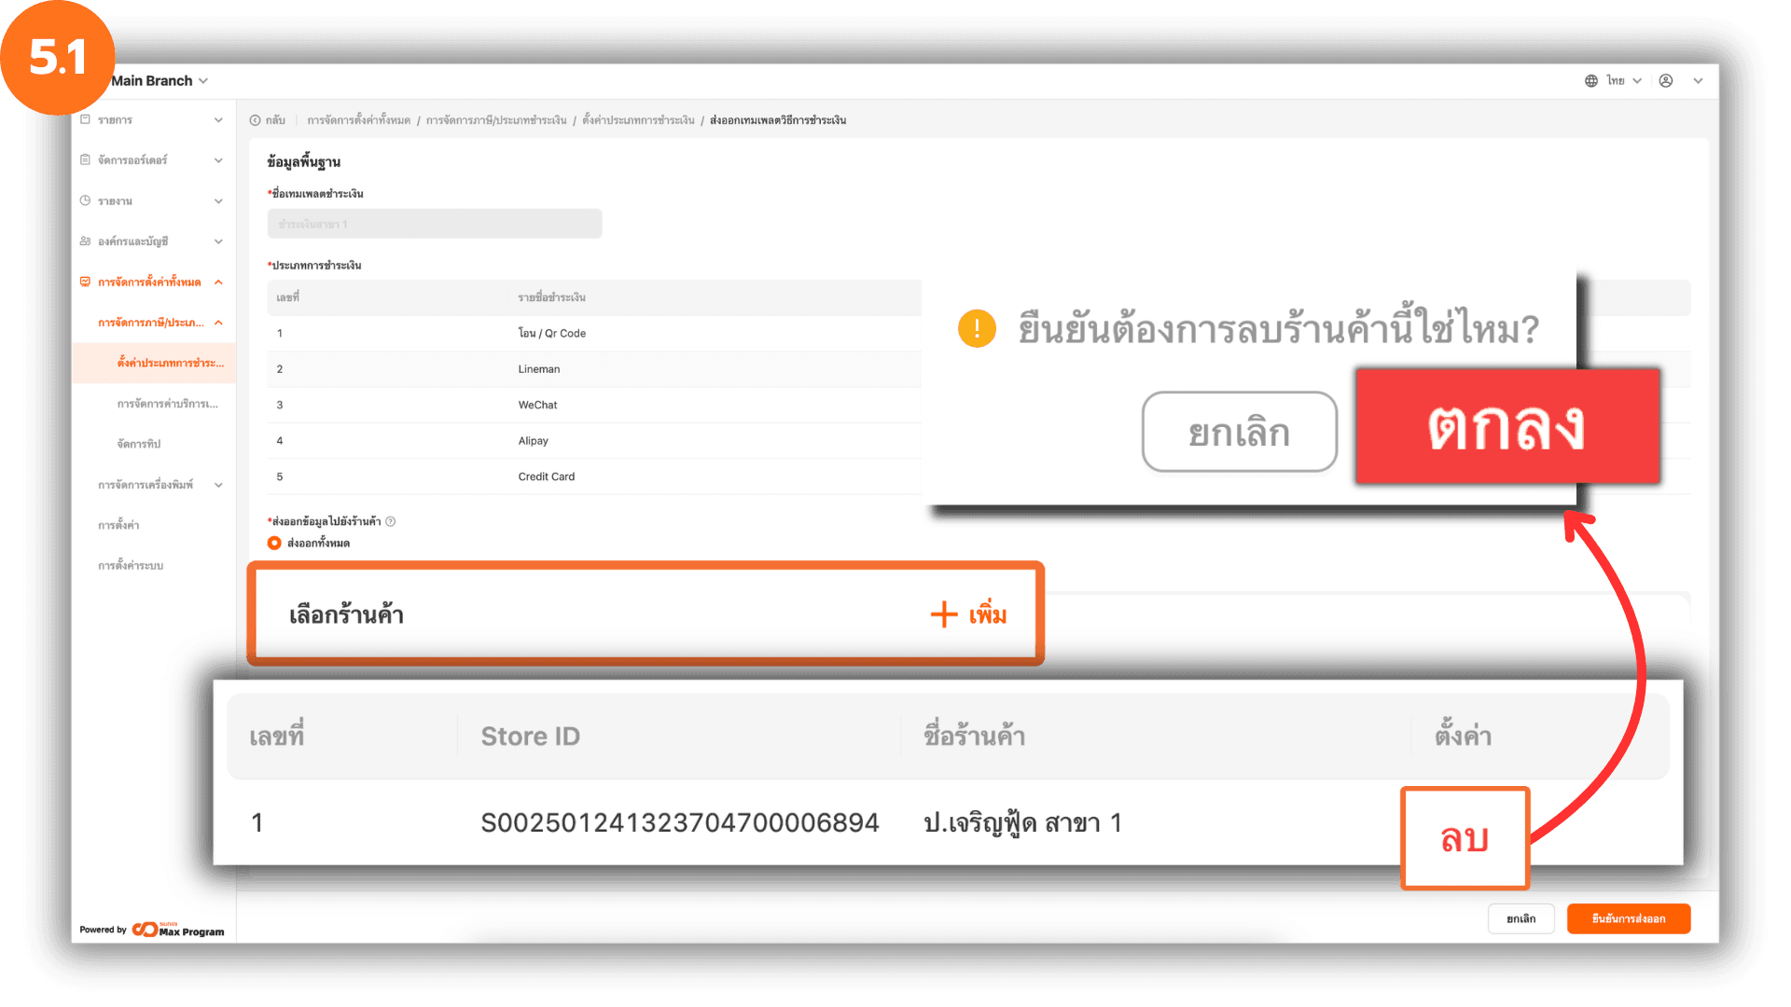Screen dimensions: 1791x1007
Task: Click ลบ to delete store row
Action: [1465, 838]
